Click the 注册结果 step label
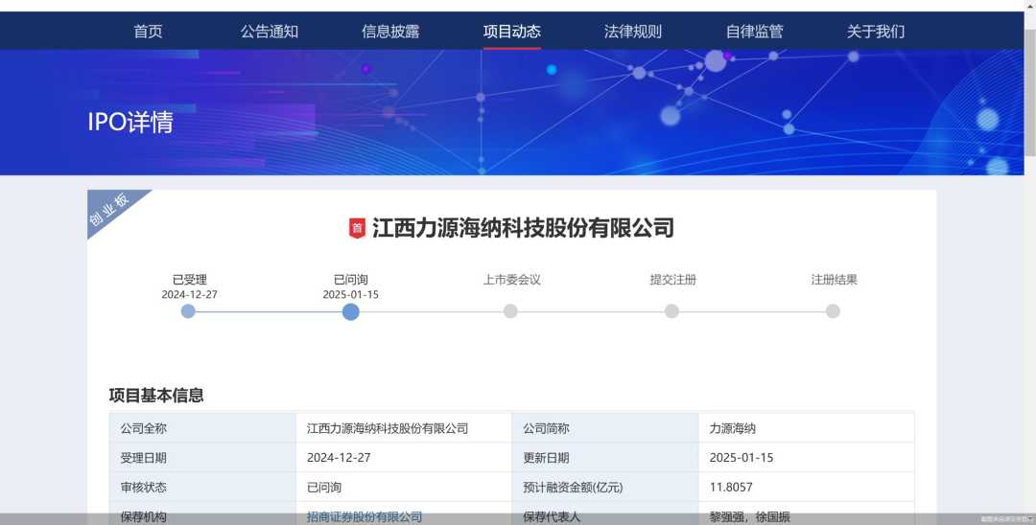Screen dimensions: 1036x525 (834, 280)
